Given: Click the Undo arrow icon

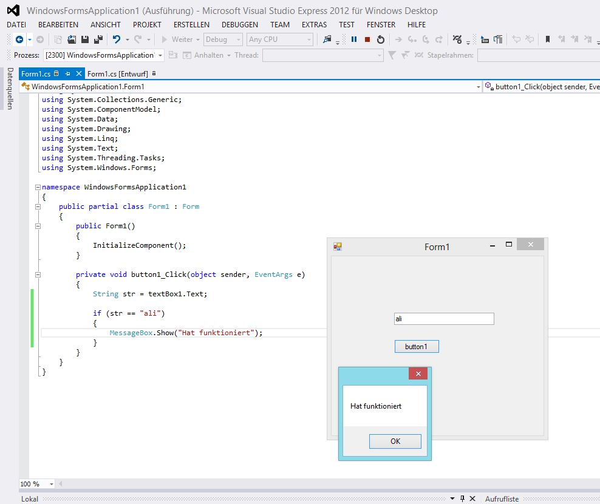Looking at the screenshot, I should tap(115, 39).
